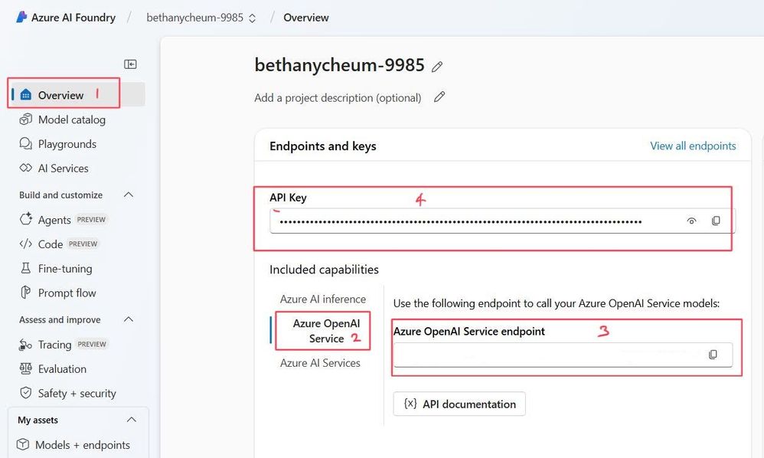The width and height of the screenshot is (764, 458).
Task: Click the Playgrounds chat bubble icon
Action: pyautogui.click(x=26, y=144)
